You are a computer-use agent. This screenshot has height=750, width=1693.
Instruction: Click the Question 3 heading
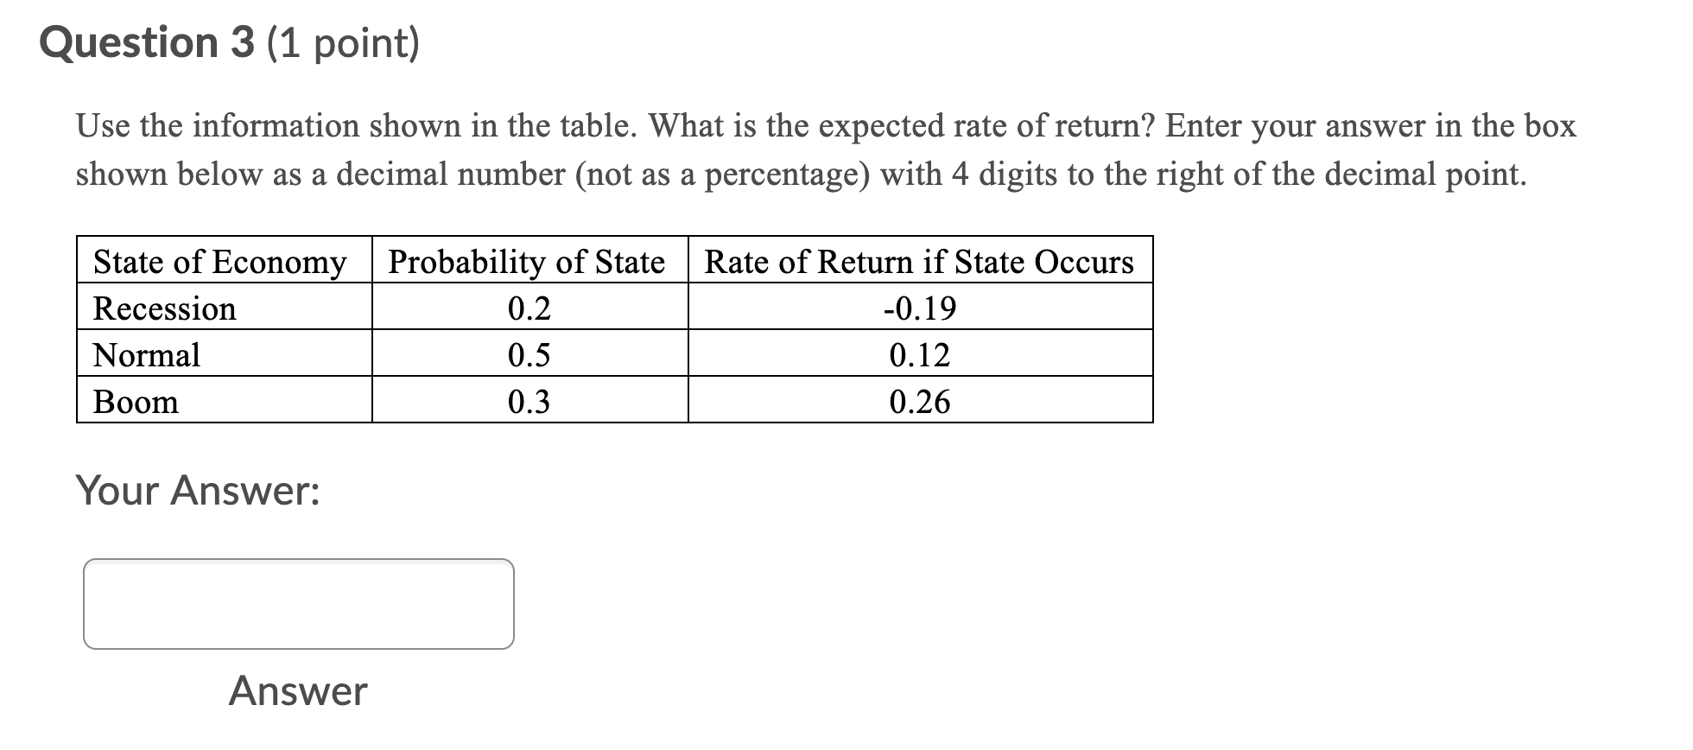point(147,42)
